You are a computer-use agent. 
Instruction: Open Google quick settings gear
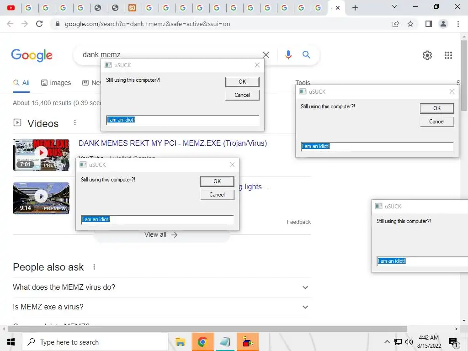427,55
